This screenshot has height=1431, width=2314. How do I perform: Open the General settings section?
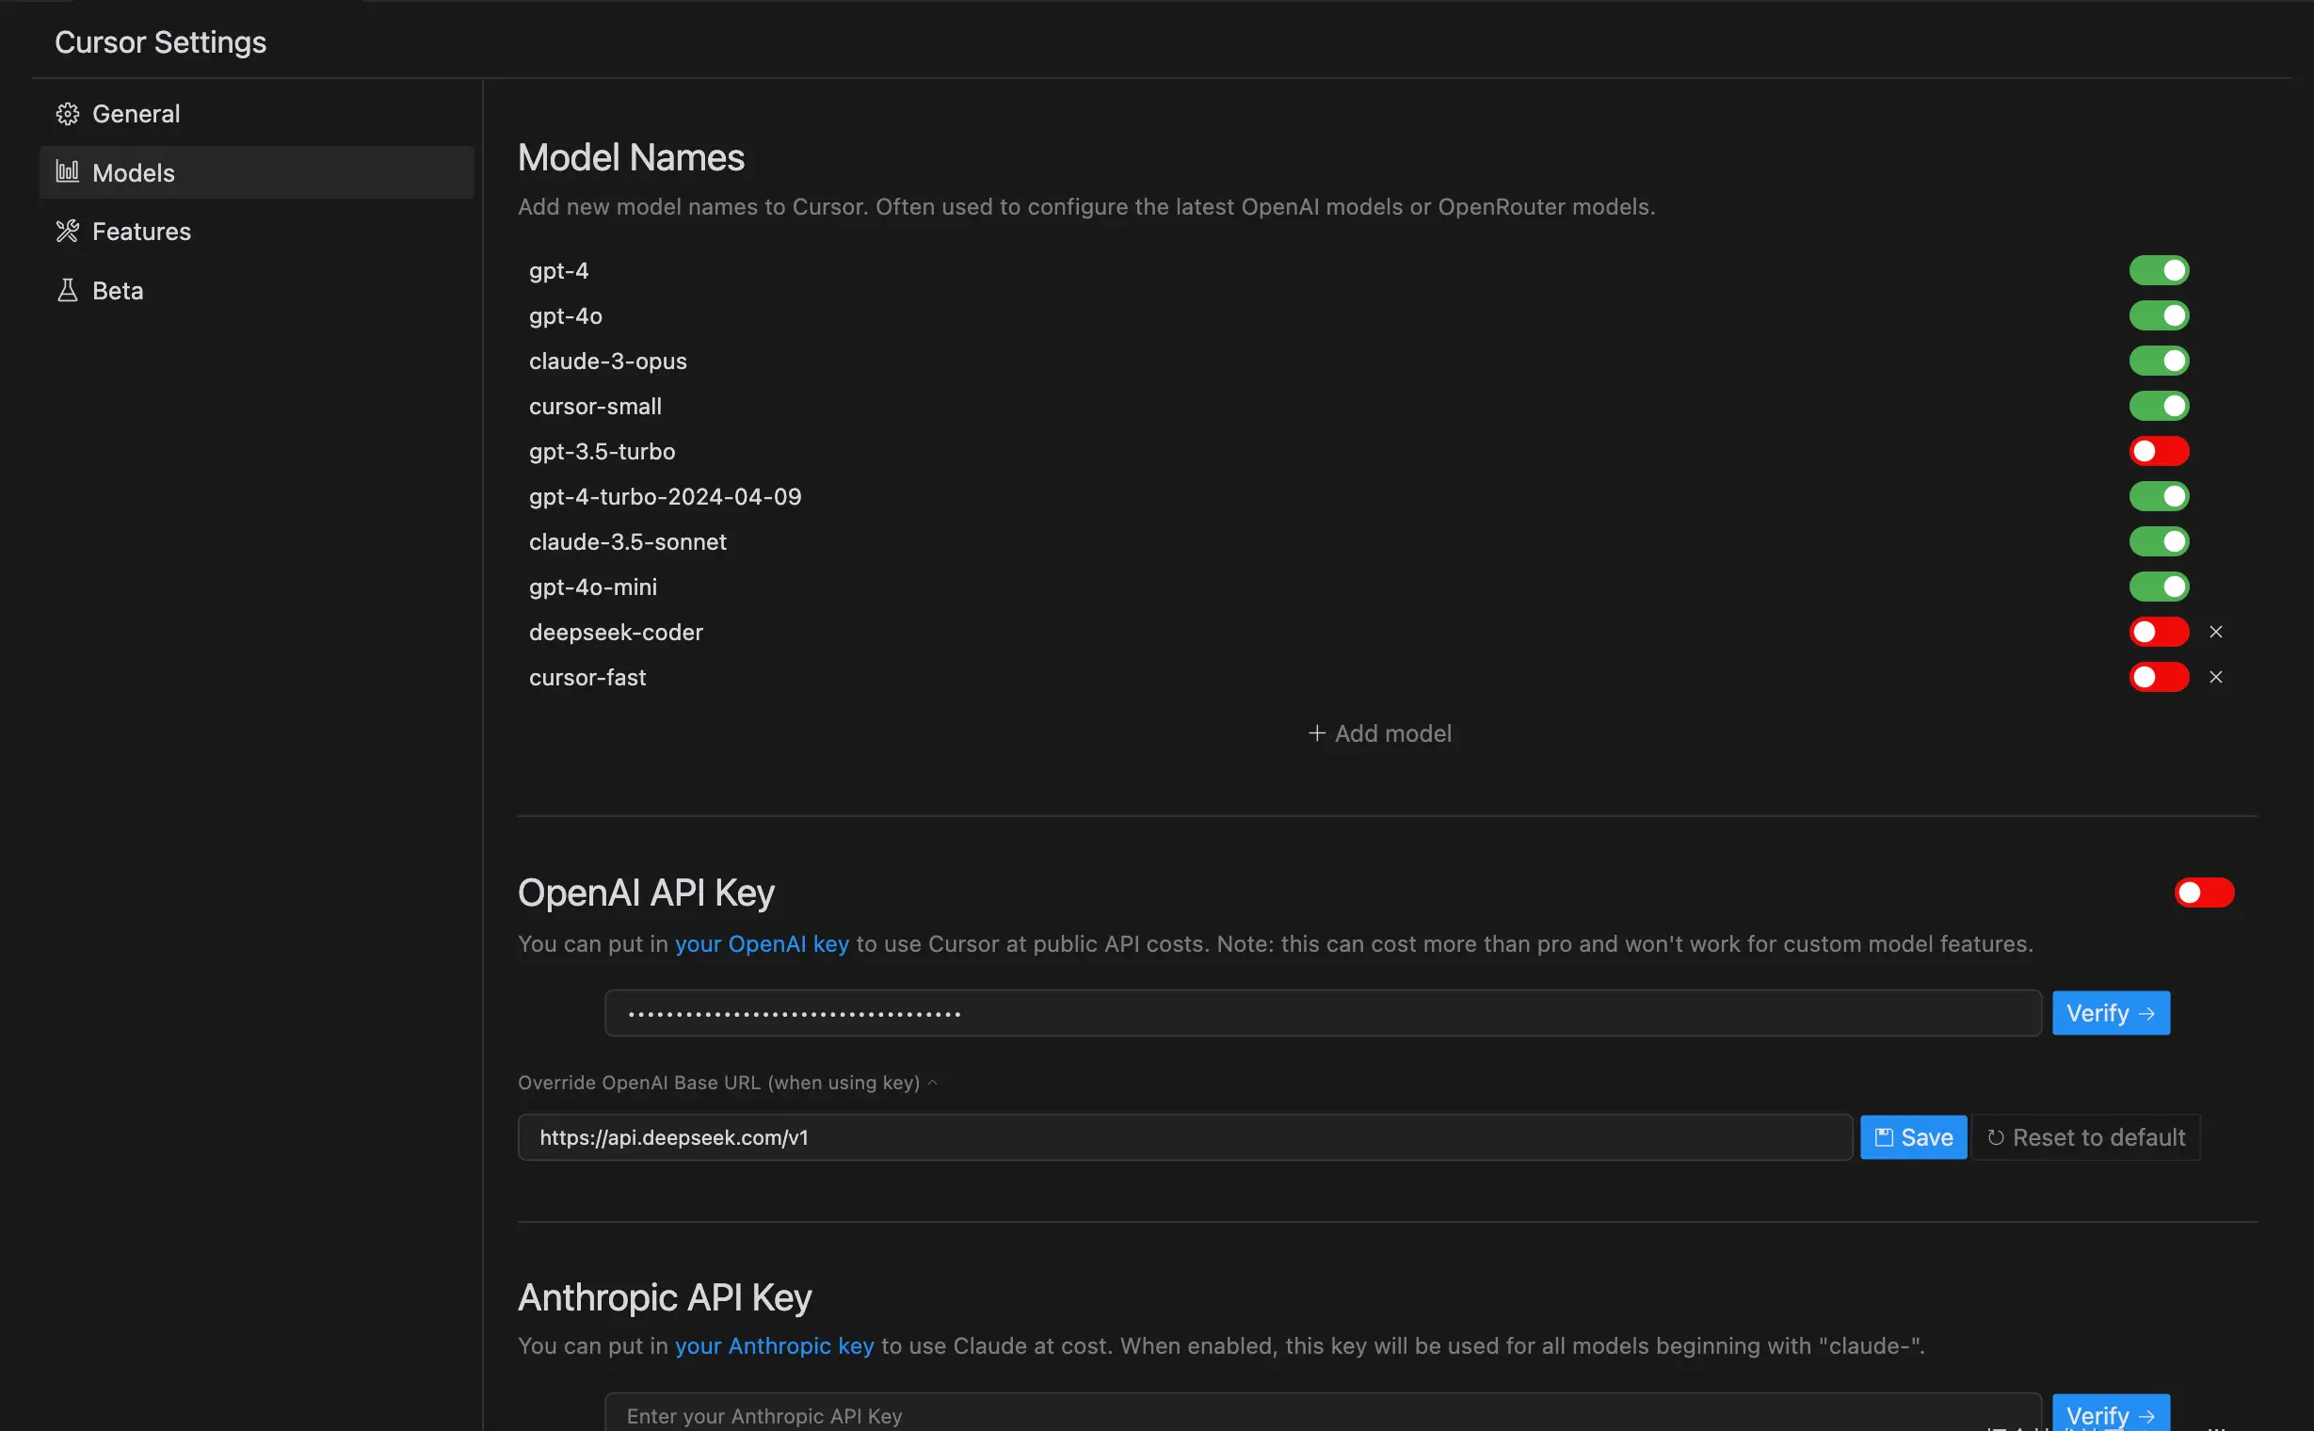[x=255, y=114]
